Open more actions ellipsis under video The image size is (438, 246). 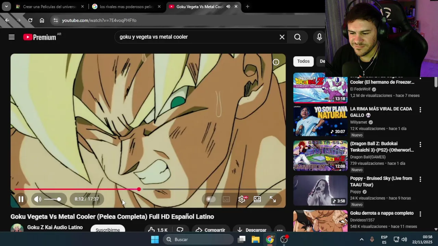(x=280, y=229)
